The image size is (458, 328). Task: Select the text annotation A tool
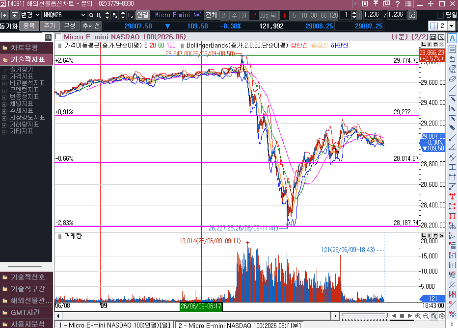tap(452, 39)
